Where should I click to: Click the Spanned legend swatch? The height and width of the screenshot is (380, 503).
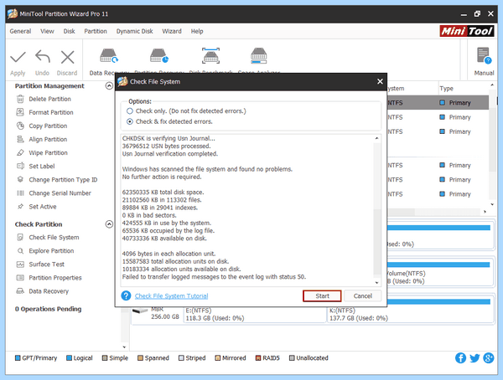coord(140,358)
